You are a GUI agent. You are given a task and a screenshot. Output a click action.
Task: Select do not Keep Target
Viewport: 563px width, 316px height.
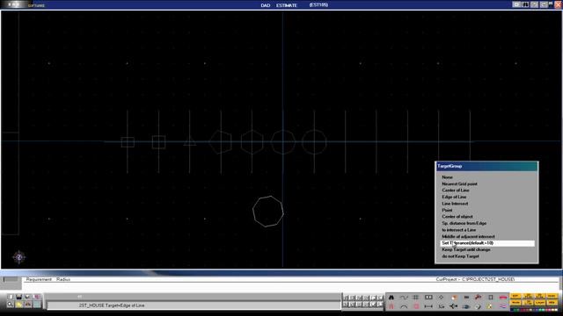[460, 256]
